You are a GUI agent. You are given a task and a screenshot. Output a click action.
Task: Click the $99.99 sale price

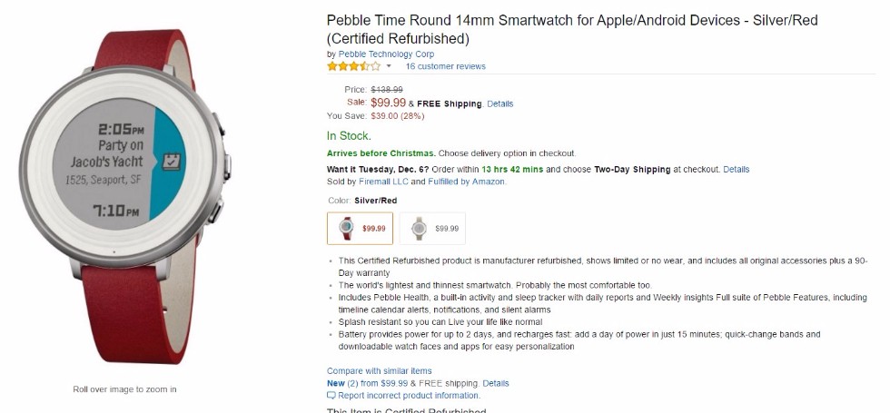pyautogui.click(x=389, y=103)
